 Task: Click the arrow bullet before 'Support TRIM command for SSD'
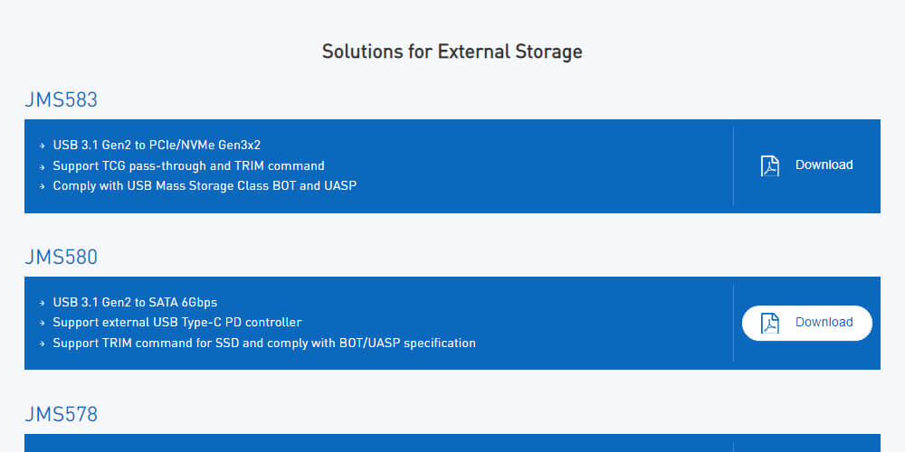43,344
